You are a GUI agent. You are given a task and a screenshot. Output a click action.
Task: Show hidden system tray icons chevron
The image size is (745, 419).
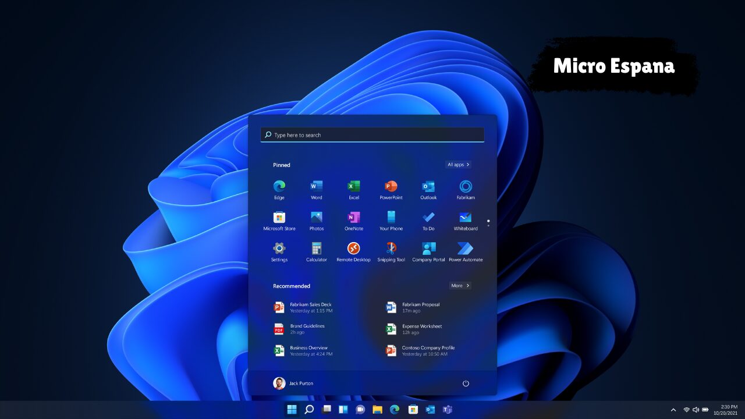click(x=673, y=410)
